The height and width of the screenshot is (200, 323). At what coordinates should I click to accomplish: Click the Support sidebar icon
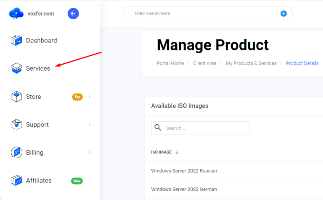tap(16, 125)
